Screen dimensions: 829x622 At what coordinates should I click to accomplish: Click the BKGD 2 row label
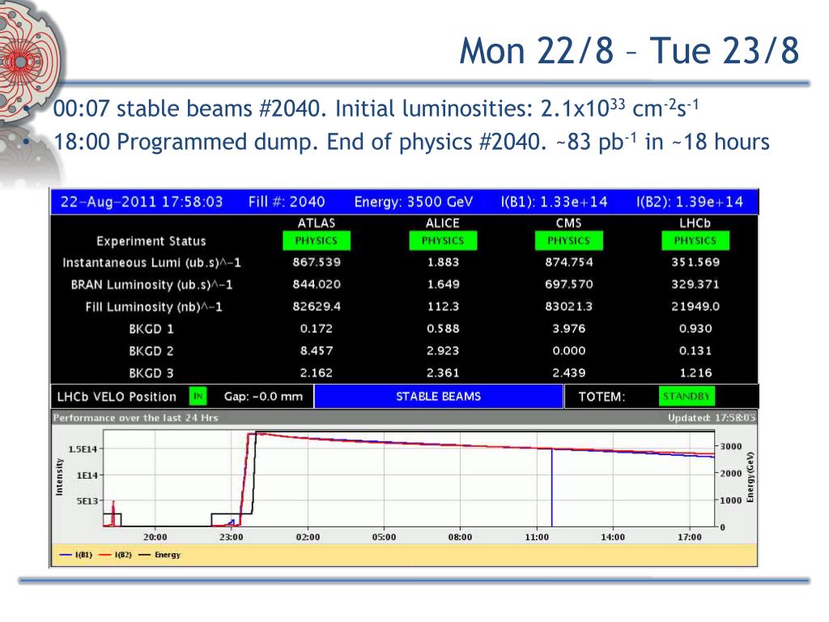coord(151,351)
